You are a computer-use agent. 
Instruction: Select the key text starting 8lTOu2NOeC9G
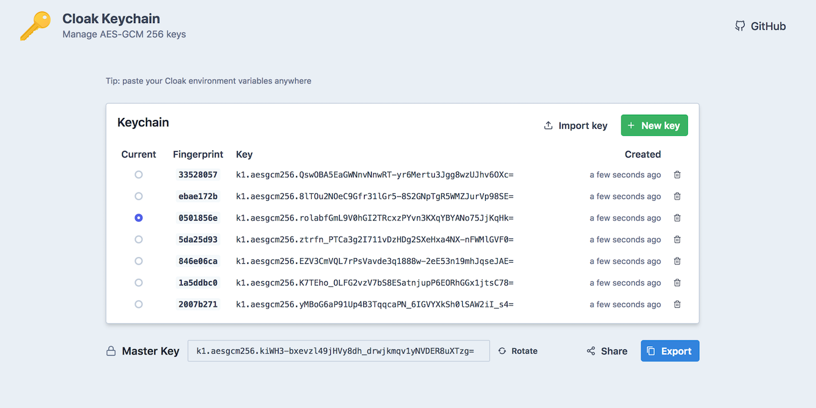[375, 196]
